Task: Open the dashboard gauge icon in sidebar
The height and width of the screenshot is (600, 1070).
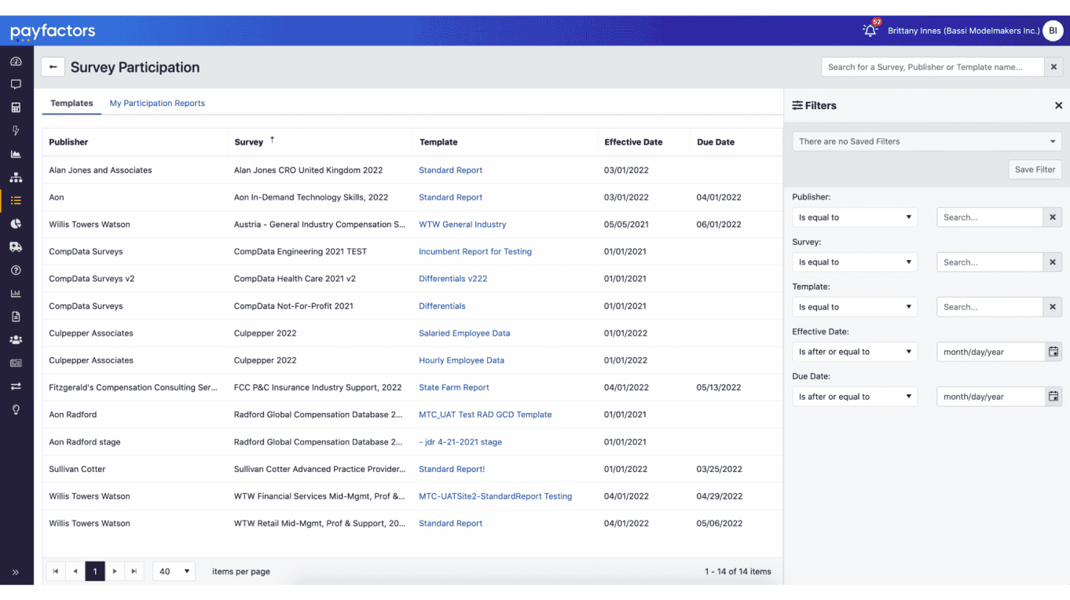Action: 16,61
